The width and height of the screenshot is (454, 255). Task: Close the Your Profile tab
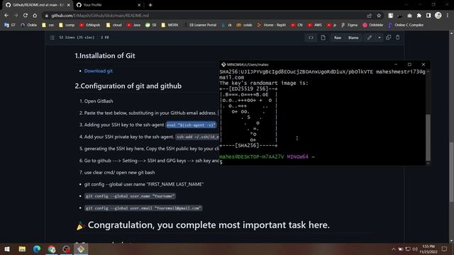click(139, 5)
